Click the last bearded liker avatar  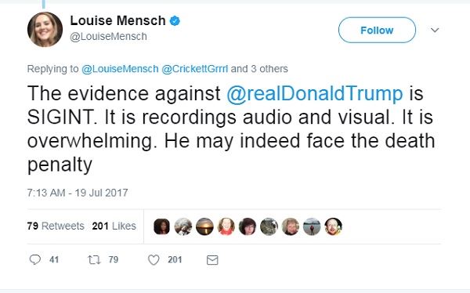pos(334,226)
